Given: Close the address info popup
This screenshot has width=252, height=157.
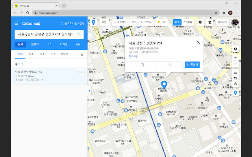Looking at the screenshot, I should 198,42.
